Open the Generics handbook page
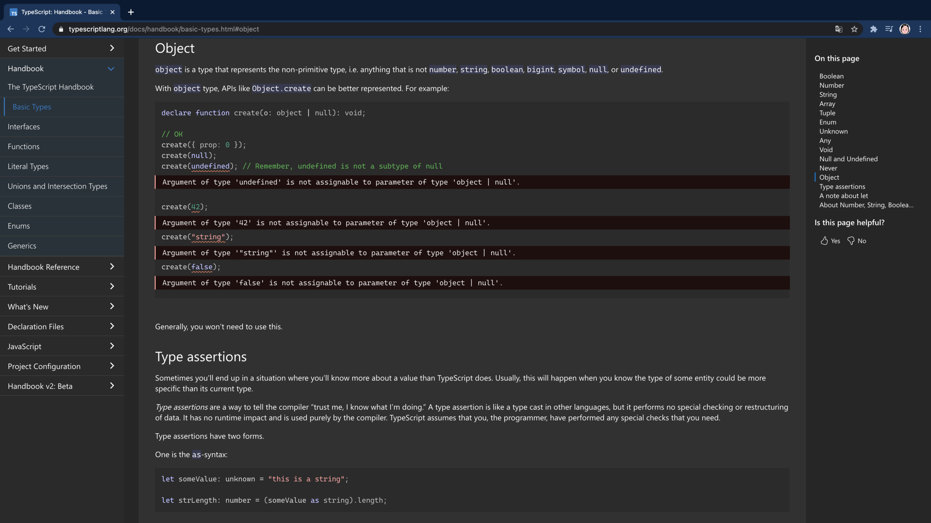 pyautogui.click(x=22, y=246)
